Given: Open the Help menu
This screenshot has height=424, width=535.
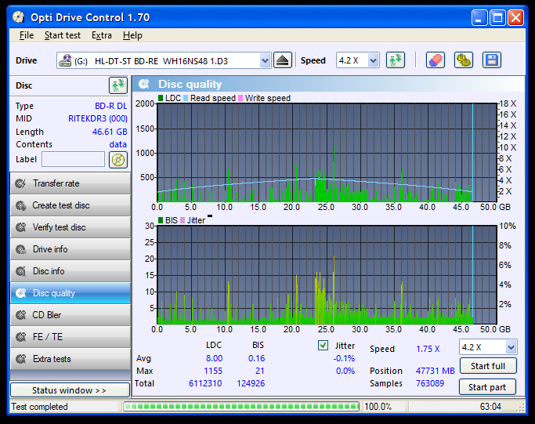Looking at the screenshot, I should click(x=132, y=35).
